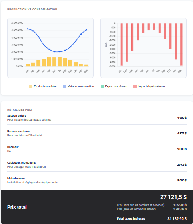
Task: Click the -5 000 axis label on import chart
Action: coord(112,66)
